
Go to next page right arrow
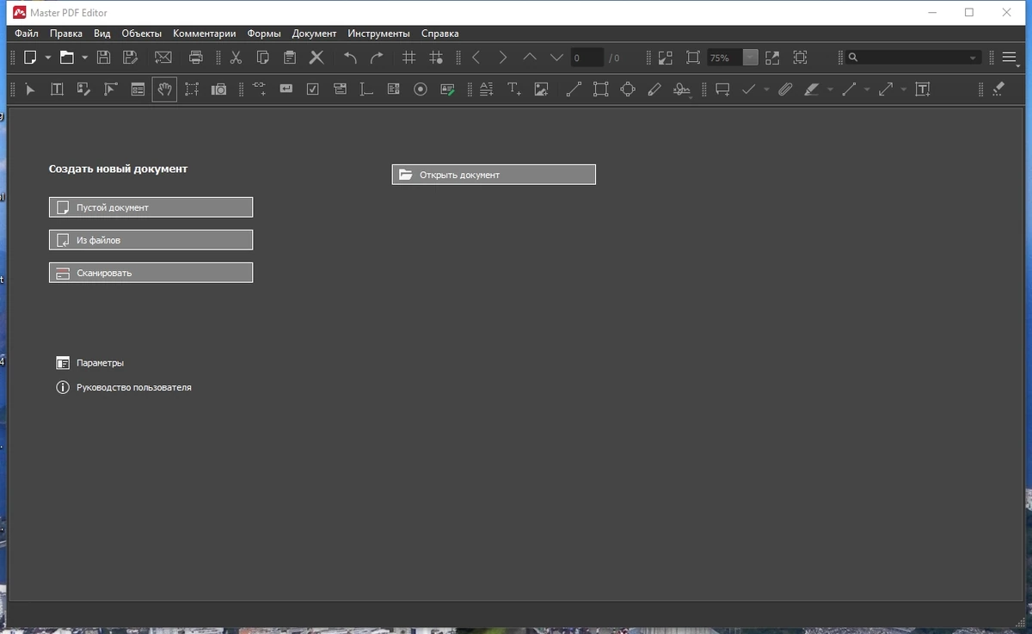(502, 58)
